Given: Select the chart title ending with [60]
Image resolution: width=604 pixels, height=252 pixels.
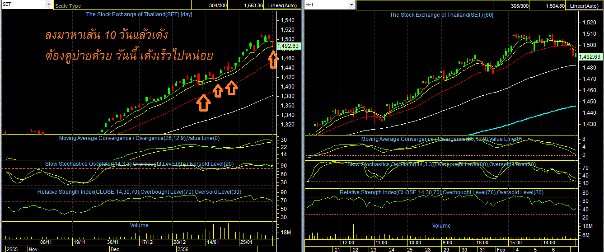Looking at the screenshot, I should click(x=441, y=14).
